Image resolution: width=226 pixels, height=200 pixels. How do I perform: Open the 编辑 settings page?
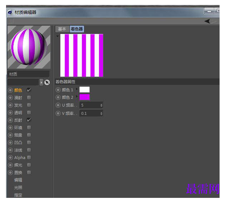(x=18, y=180)
